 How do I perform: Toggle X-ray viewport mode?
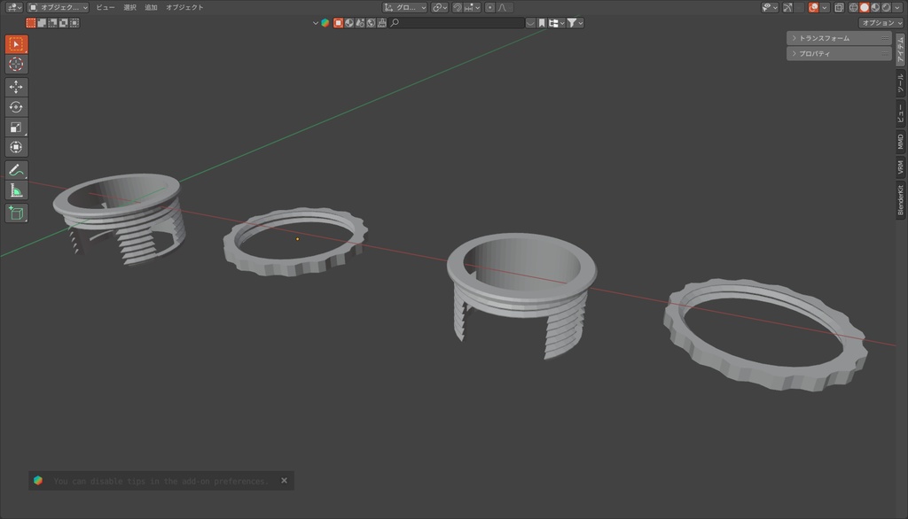(839, 7)
